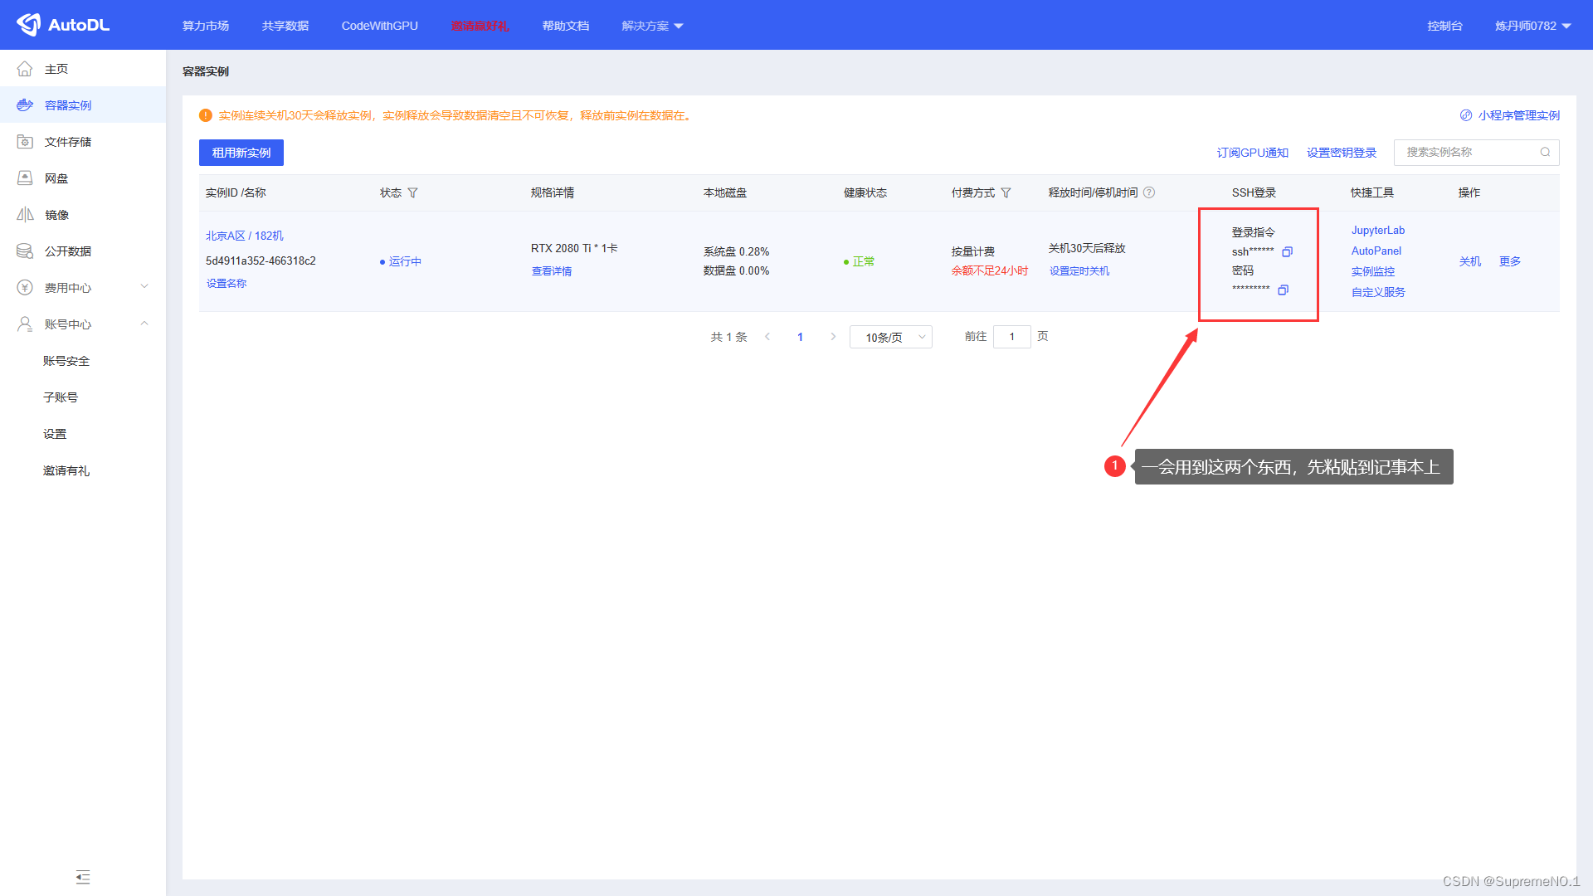The height and width of the screenshot is (896, 1593).
Task: Go to previous page arrow
Action: point(767,337)
